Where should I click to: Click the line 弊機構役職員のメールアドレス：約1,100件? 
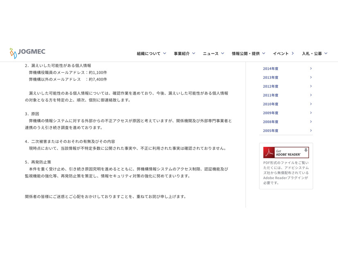[68, 73]
